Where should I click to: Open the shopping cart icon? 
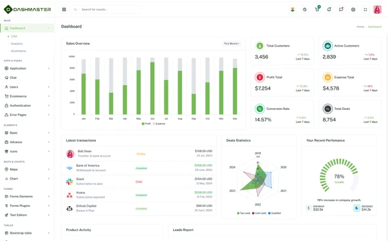[317, 9]
